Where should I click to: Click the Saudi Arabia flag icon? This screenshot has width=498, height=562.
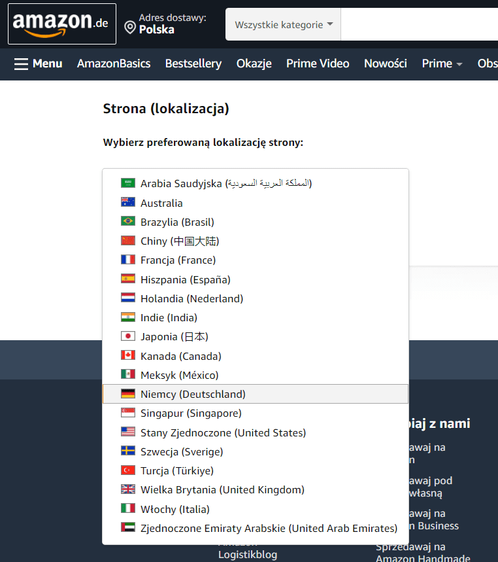128,183
